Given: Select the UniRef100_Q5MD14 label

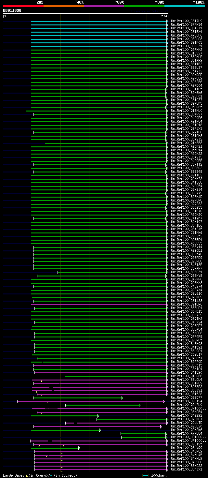Looking at the screenshot, I should tap(187, 150).
